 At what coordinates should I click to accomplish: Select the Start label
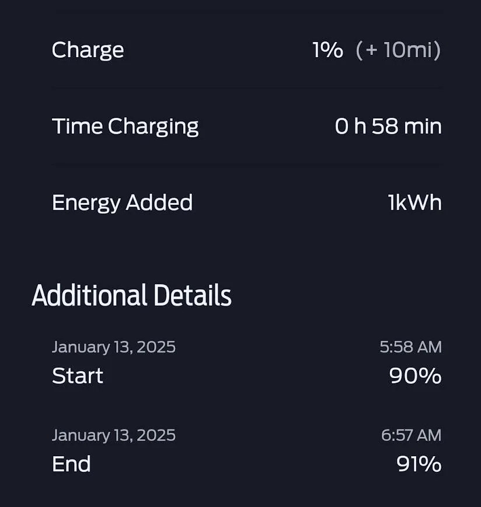pyautogui.click(x=78, y=376)
